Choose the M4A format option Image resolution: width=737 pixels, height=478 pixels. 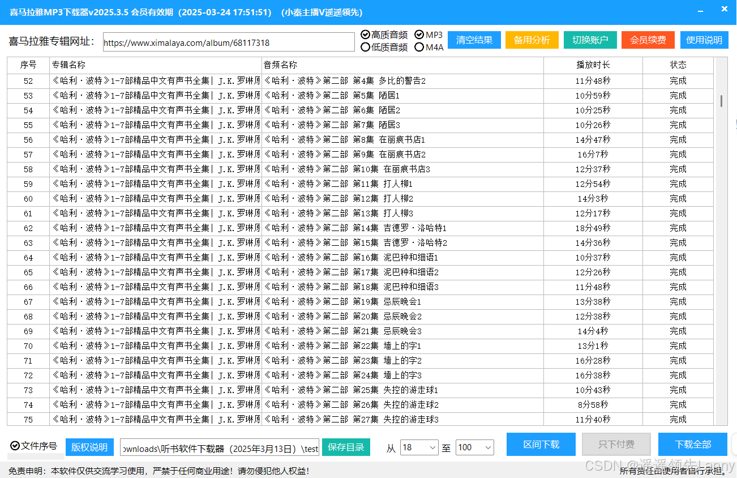click(x=429, y=48)
